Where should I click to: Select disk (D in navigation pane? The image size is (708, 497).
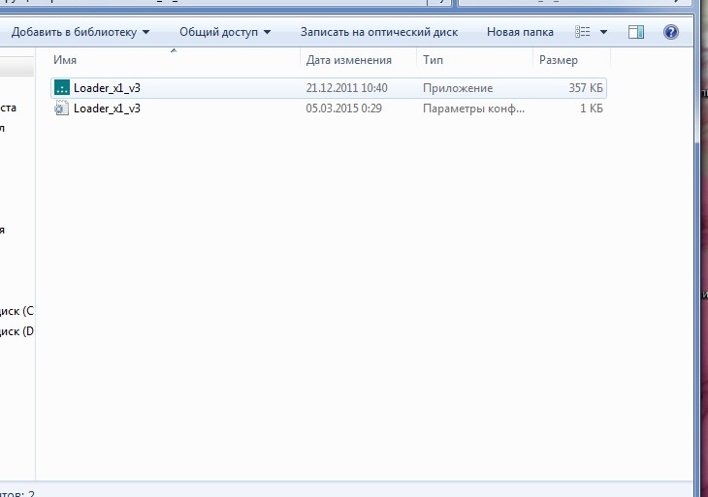click(x=16, y=331)
